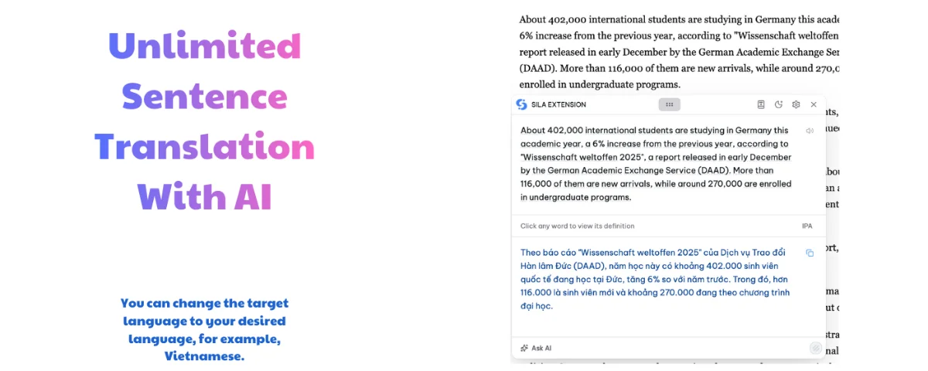Click the sparkle icon beside Ask AI
The height and width of the screenshot is (371, 928).
point(524,348)
